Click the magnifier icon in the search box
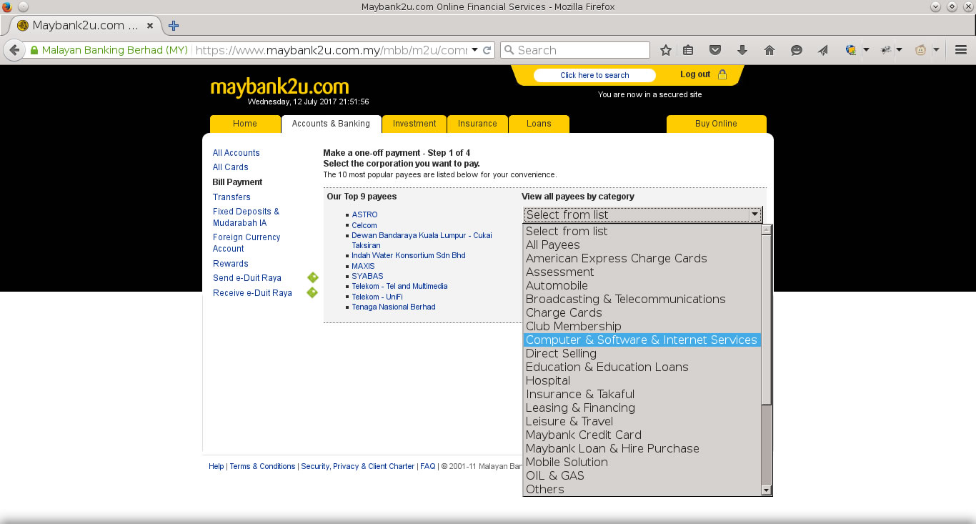976x524 pixels. pos(509,50)
